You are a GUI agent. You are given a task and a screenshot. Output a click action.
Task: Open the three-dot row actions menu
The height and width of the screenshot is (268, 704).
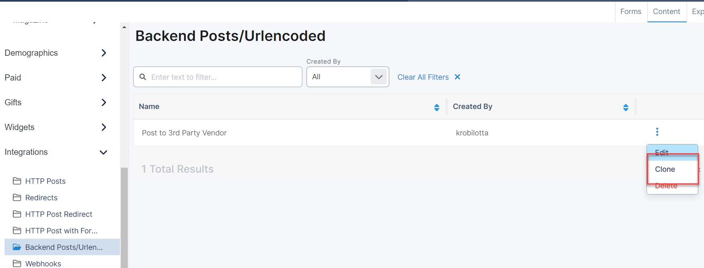(x=657, y=132)
